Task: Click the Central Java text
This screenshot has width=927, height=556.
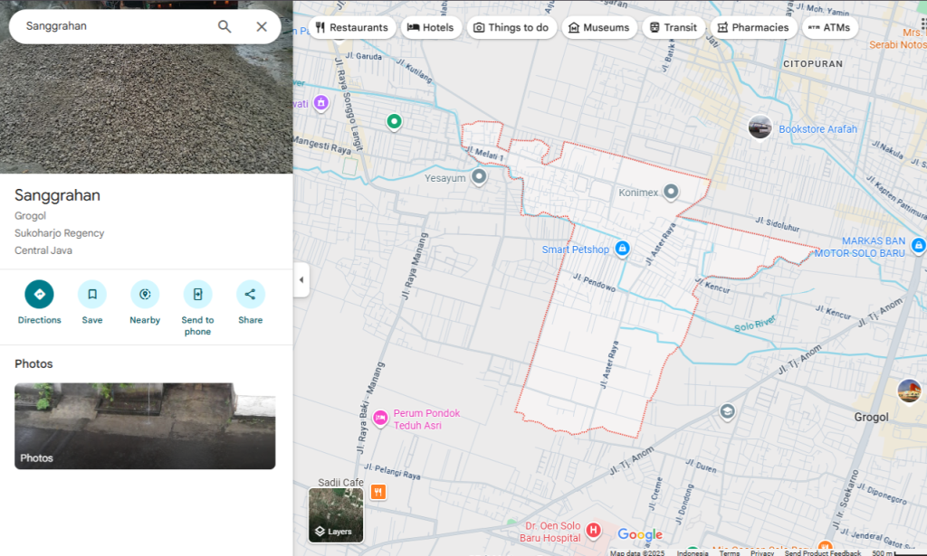Action: click(x=43, y=250)
